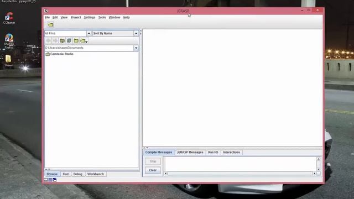
Task: Switch to the Debug tab
Action: tap(78, 174)
